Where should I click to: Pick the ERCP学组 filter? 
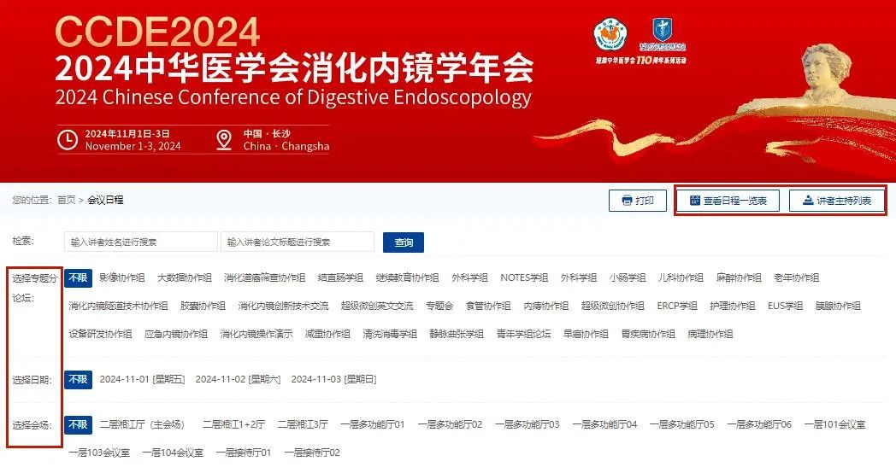(677, 306)
